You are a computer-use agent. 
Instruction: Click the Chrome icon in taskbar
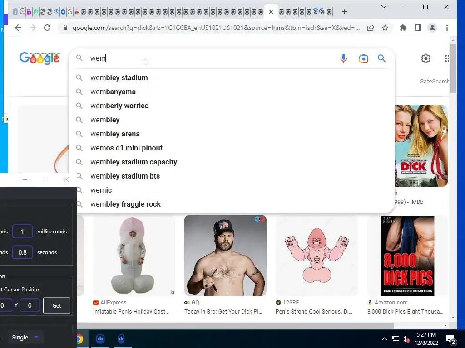[79, 339]
